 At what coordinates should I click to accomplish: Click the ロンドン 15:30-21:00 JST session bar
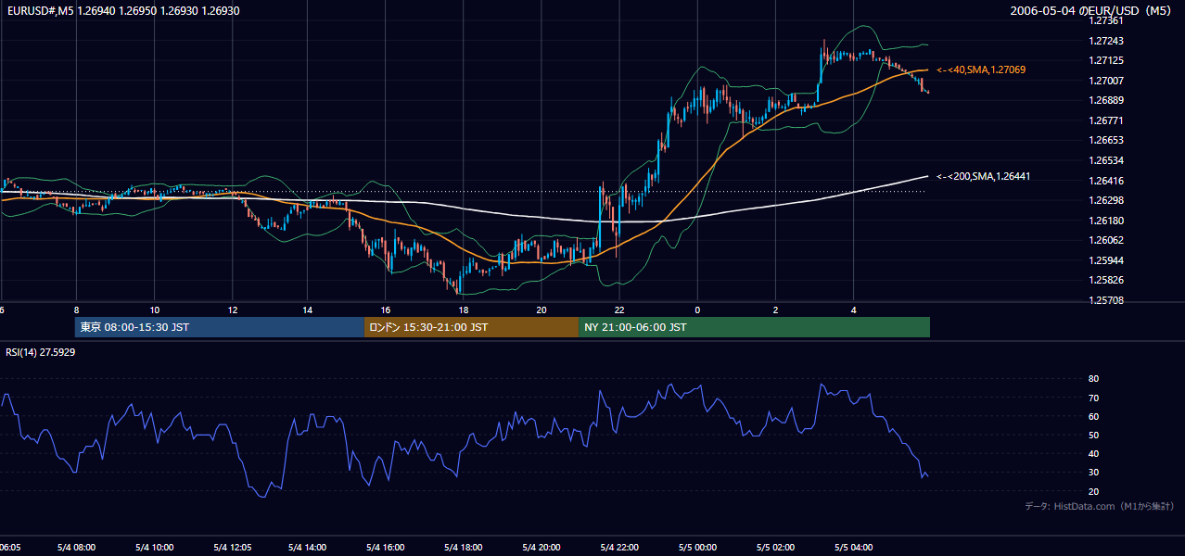pyautogui.click(x=471, y=327)
